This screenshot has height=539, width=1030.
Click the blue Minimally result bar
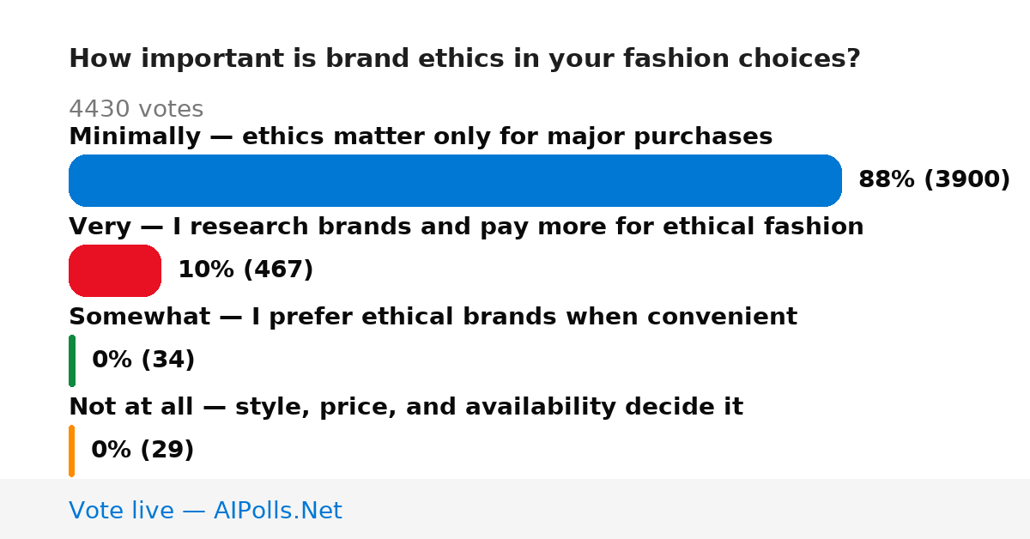tap(455, 180)
